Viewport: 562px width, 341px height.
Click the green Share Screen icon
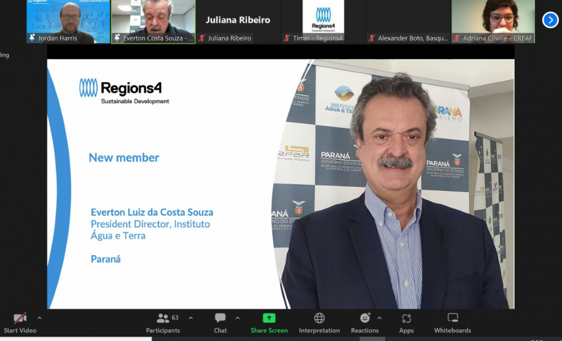(269, 318)
